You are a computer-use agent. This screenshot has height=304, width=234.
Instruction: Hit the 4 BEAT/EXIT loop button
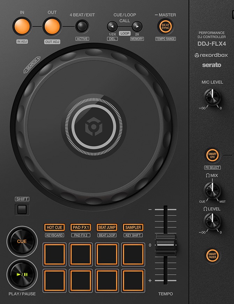pyautogui.click(x=82, y=27)
